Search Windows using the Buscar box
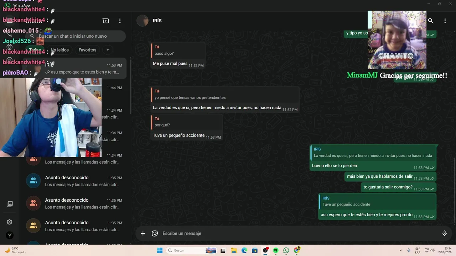Screen dimensions: 456x256 [x=192, y=250]
